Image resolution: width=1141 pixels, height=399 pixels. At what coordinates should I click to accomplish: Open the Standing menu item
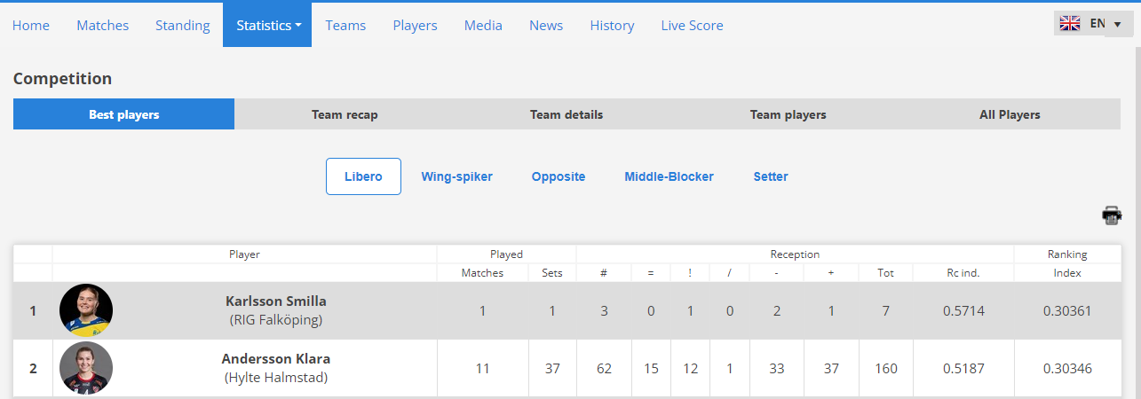point(182,26)
